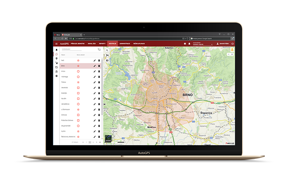The width and height of the screenshot is (288, 185).
Task: Click the Google search box in browser
Action: point(210,38)
